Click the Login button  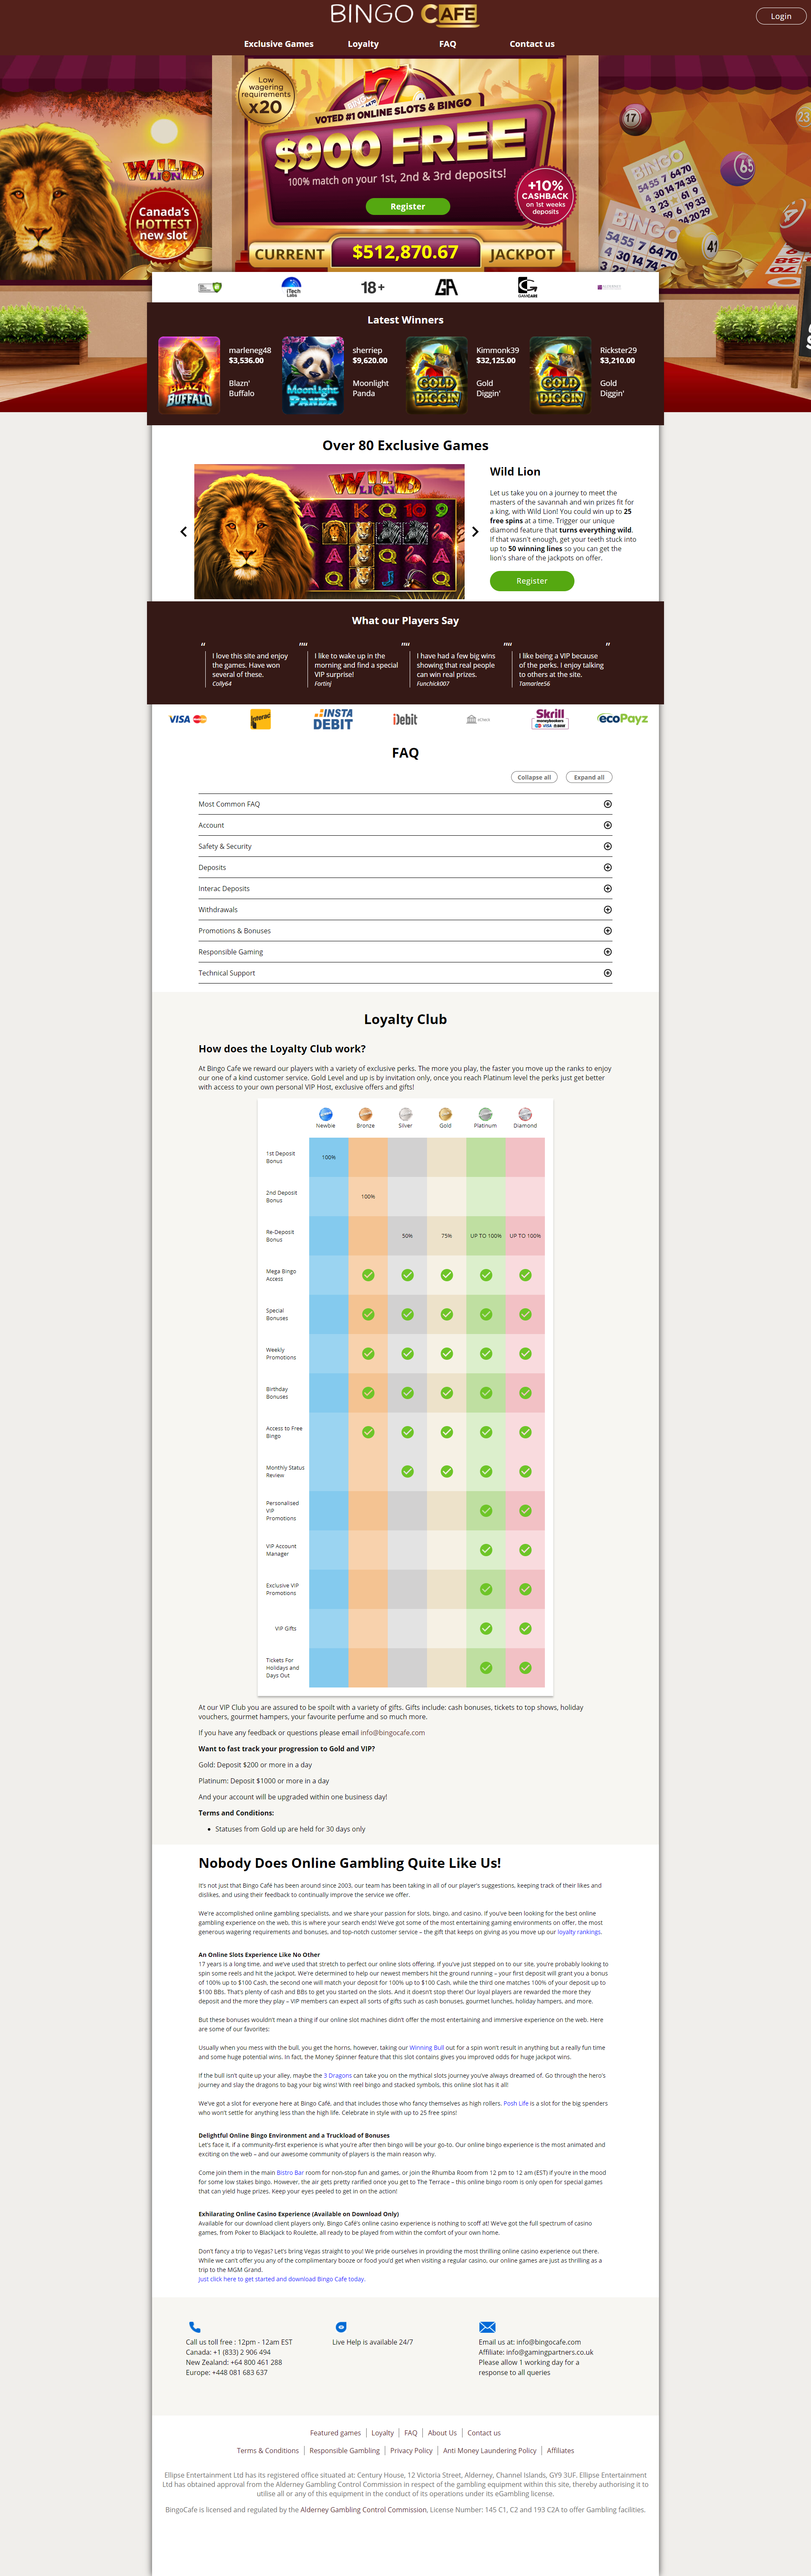click(780, 16)
